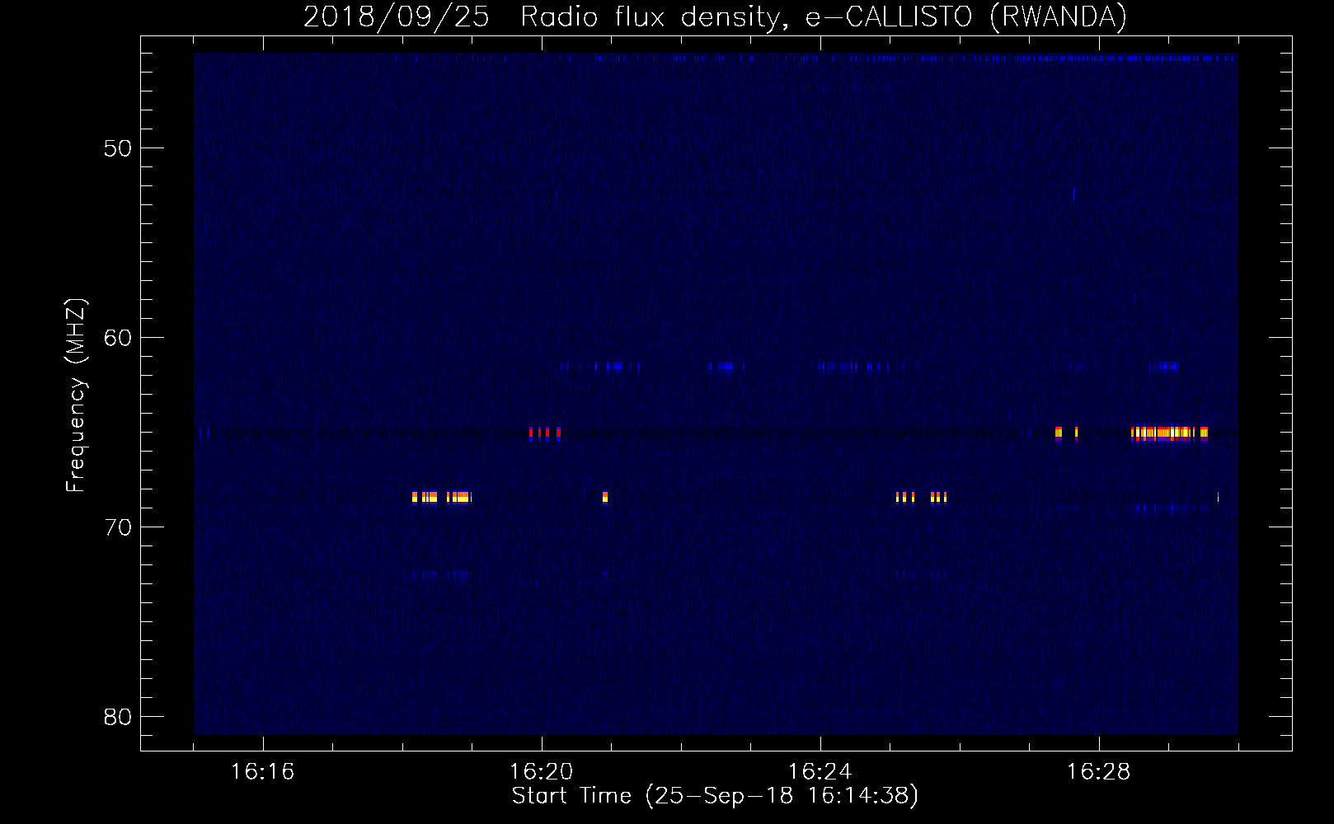Click the plot title 'Radio flux density, e-CALLISTO (RWANDA)'

coord(824,17)
